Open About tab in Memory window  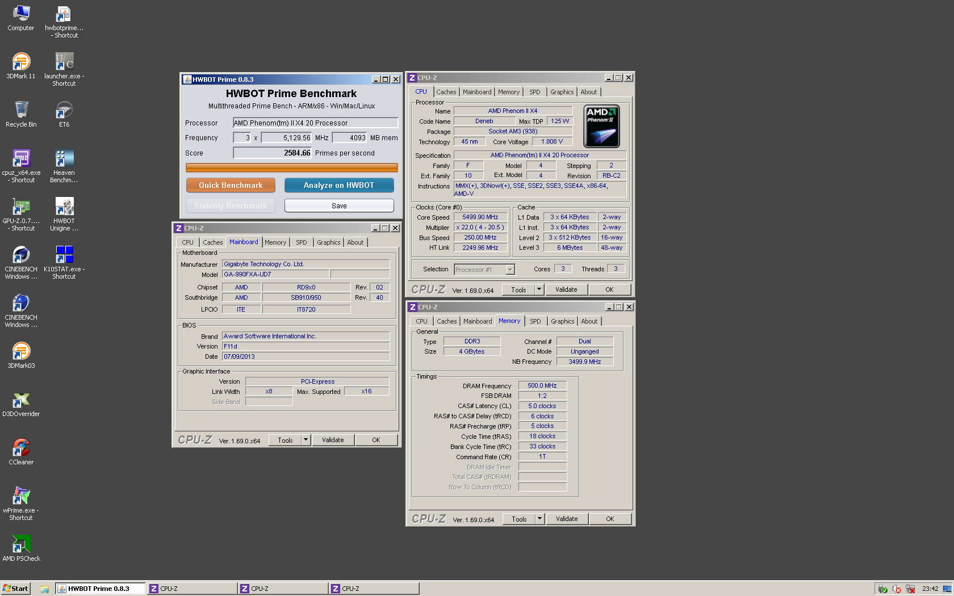tap(589, 321)
